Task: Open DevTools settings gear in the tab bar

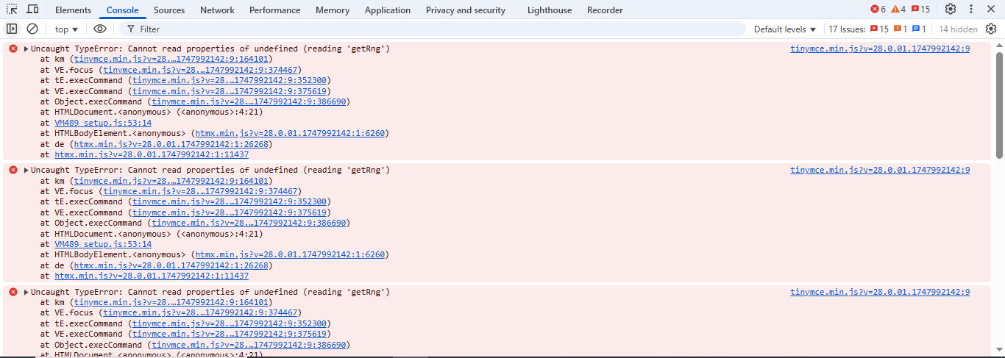Action: (951, 10)
